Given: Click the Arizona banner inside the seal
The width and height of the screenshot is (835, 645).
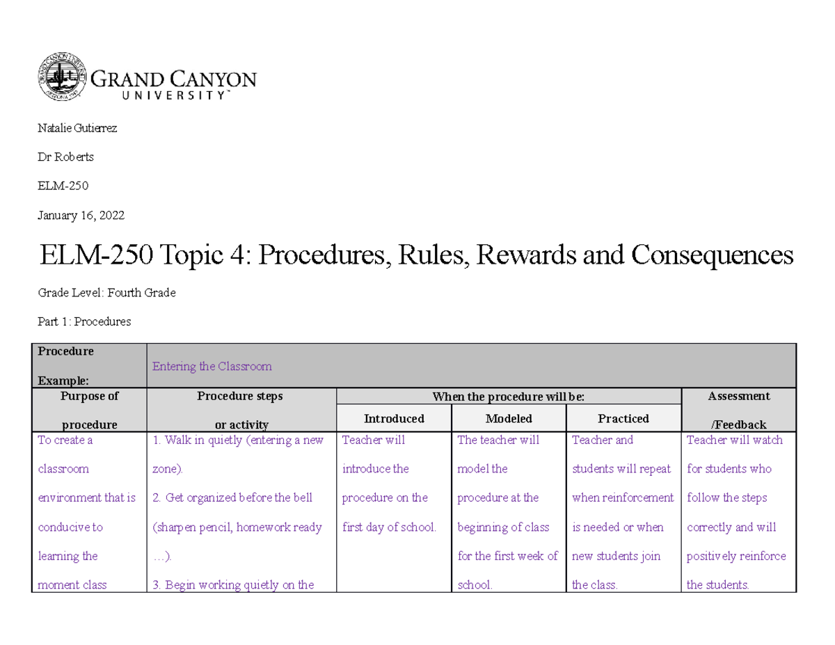Looking at the screenshot, I should point(60,94).
